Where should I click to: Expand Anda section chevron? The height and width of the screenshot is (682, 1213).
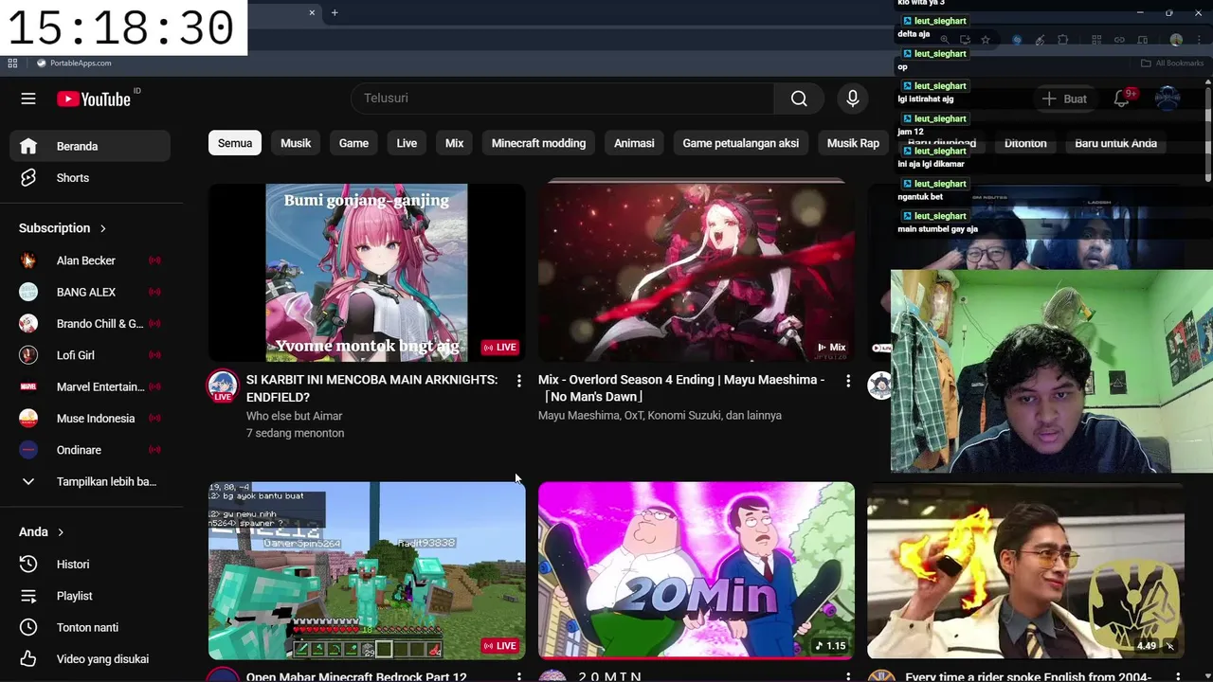61,532
